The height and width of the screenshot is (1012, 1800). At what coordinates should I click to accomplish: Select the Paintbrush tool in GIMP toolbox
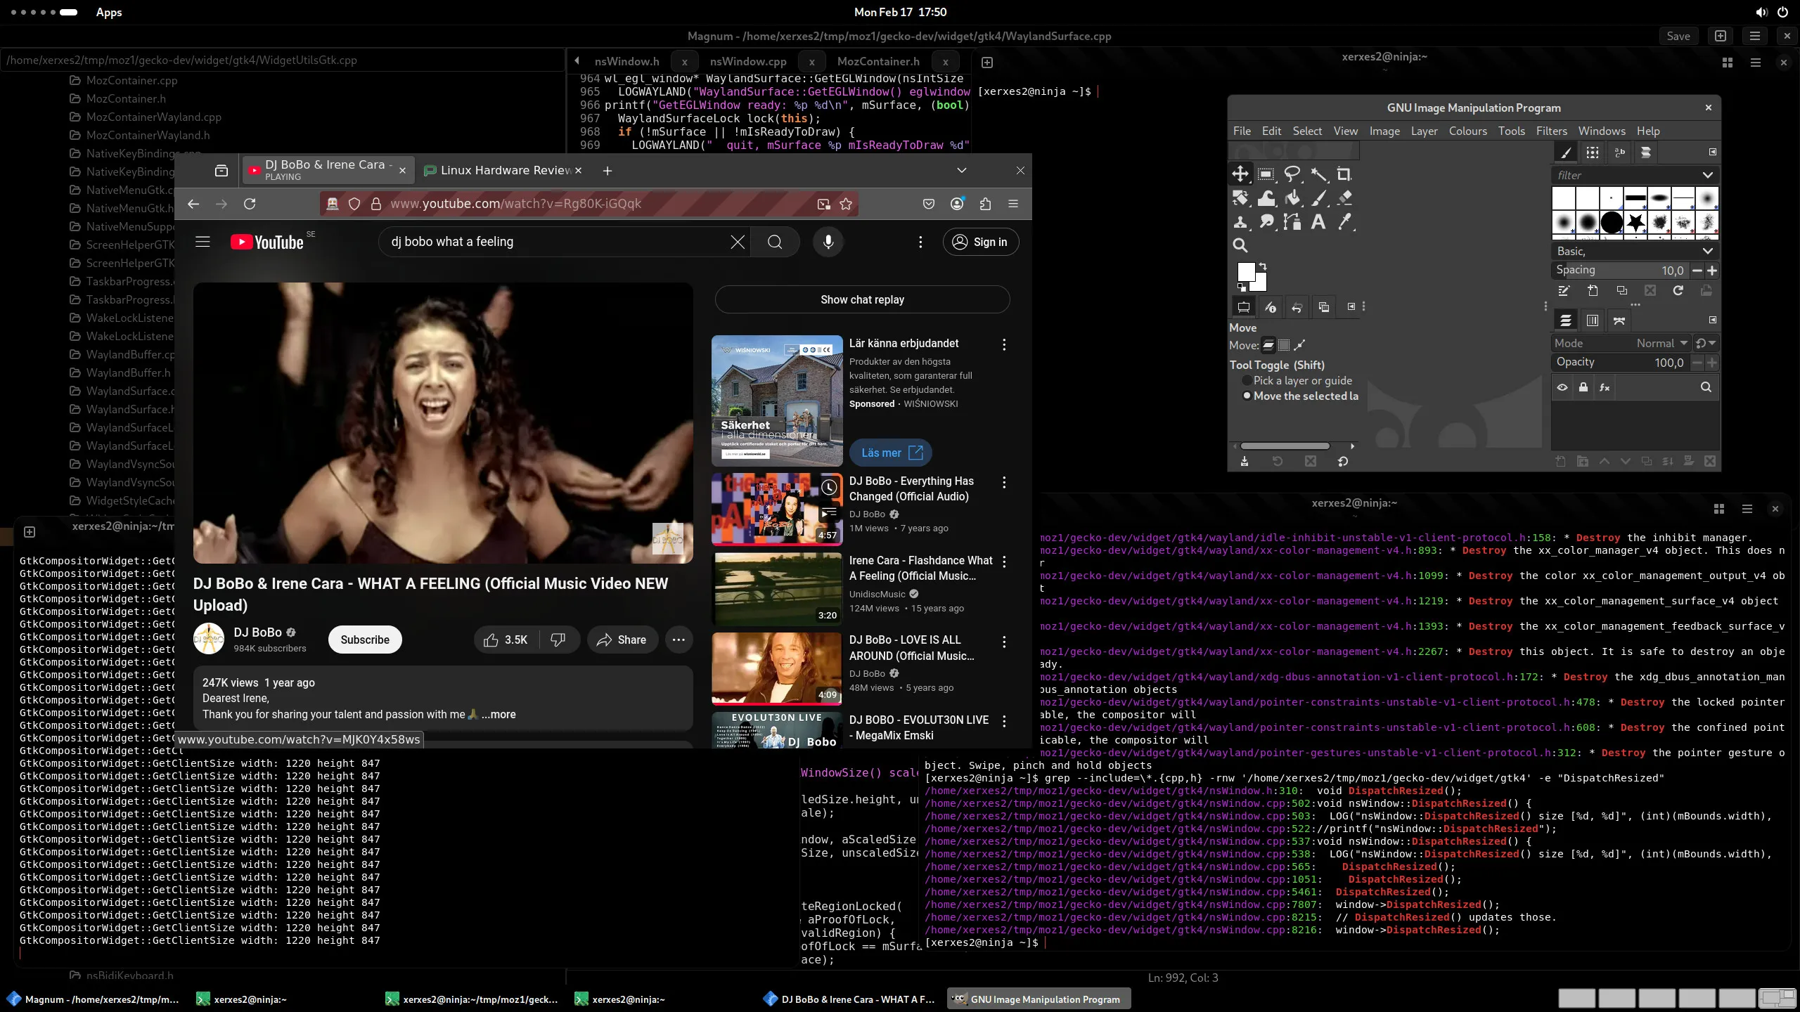click(1318, 198)
